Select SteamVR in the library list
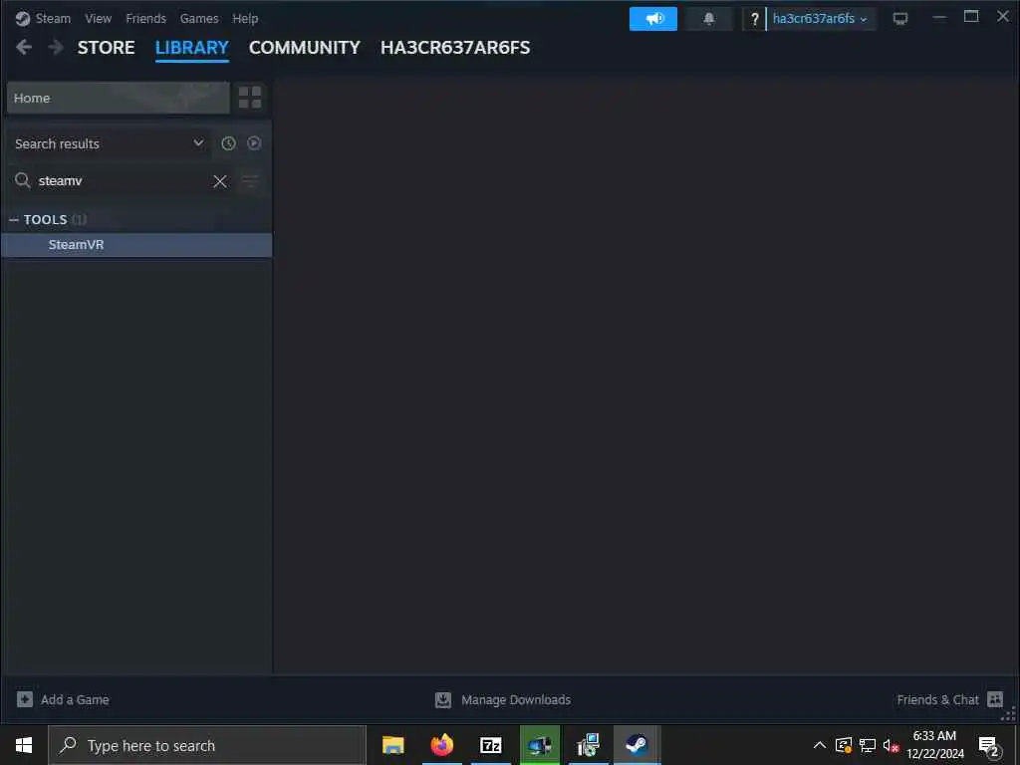This screenshot has height=765, width=1020. pyautogui.click(x=136, y=245)
